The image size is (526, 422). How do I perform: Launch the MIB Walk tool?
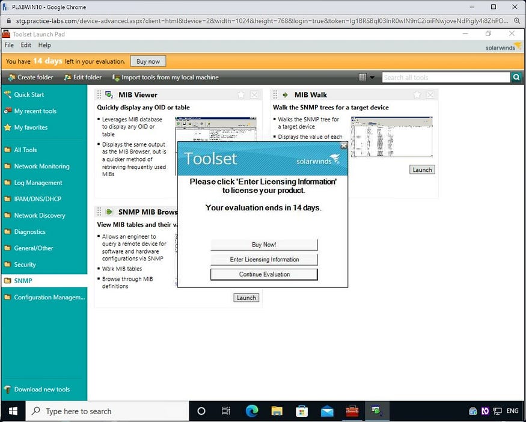(x=422, y=170)
